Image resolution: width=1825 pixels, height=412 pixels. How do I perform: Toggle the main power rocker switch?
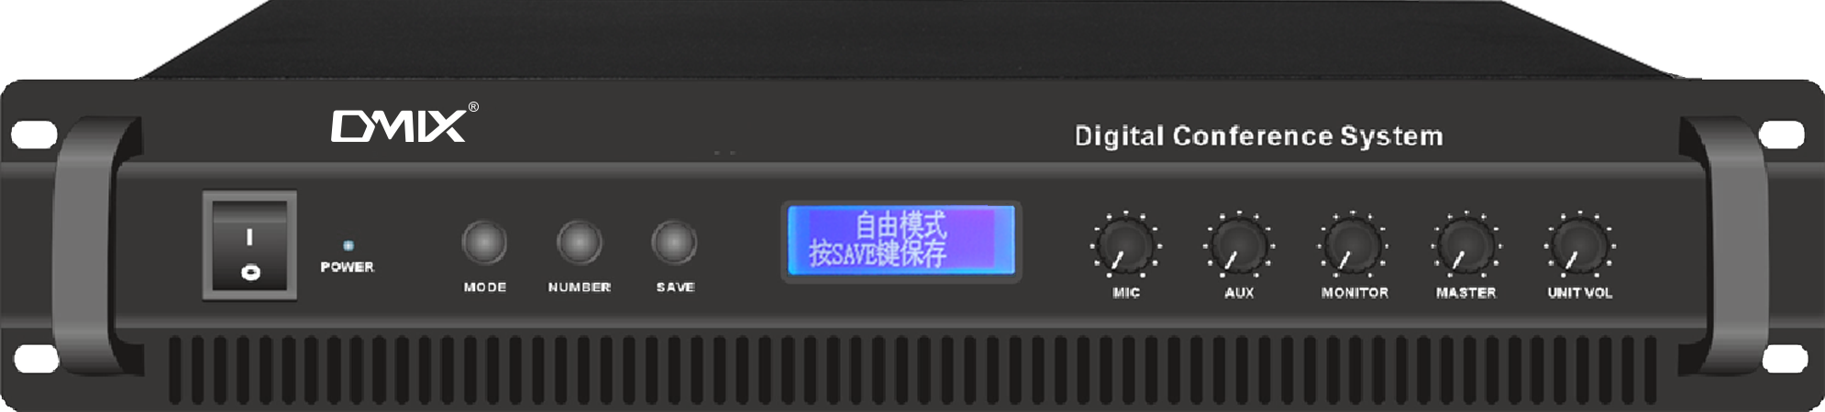point(249,245)
